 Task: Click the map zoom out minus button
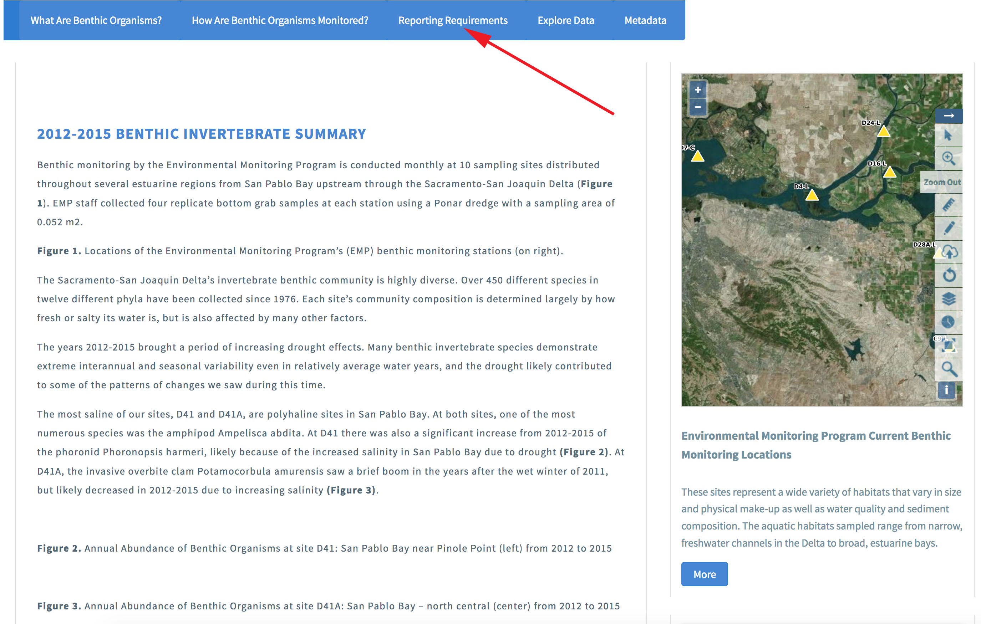click(x=697, y=107)
